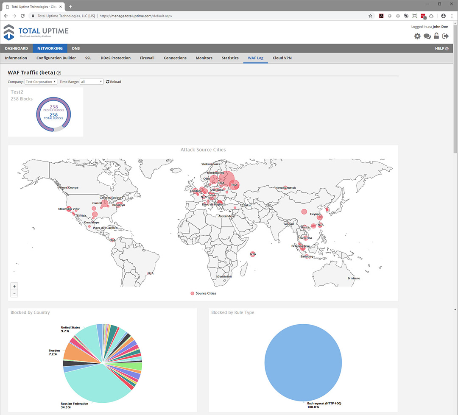Click the Prince George map label
Viewport: 458px width, 415px height.
click(68, 187)
